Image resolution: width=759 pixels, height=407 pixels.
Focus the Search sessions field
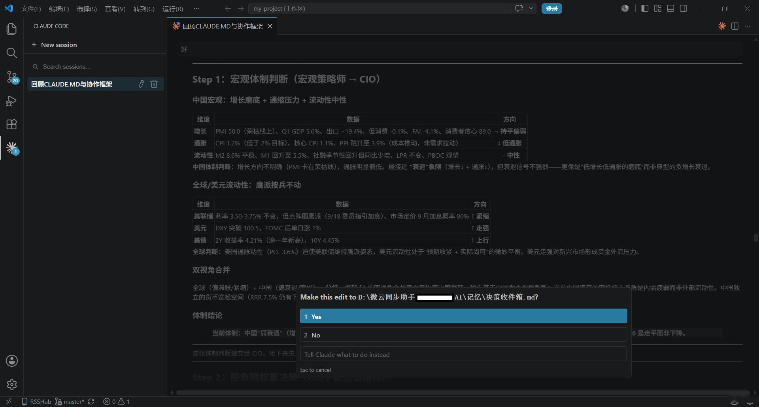click(96, 66)
